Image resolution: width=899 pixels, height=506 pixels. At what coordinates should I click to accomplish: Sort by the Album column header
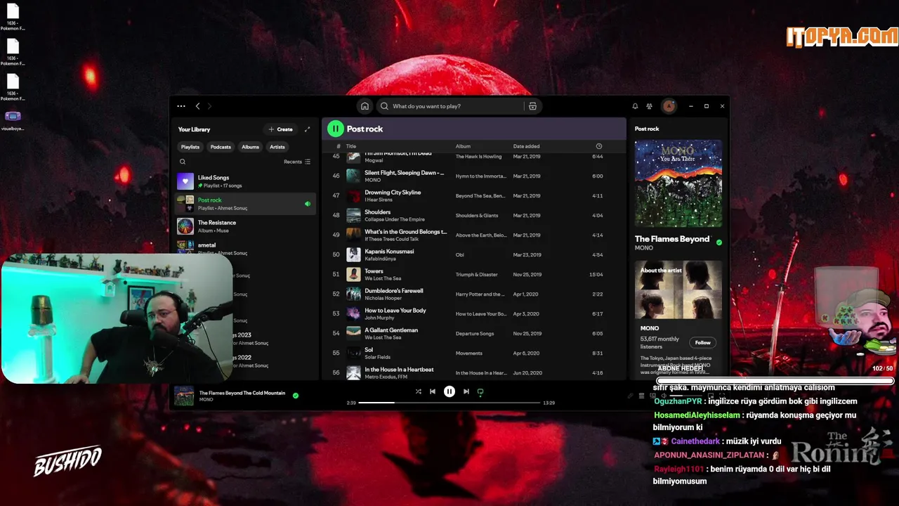[463, 146]
